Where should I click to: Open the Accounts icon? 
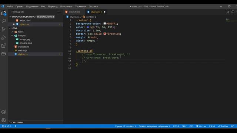point(4,112)
